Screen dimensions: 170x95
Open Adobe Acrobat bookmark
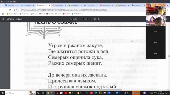(77, 14)
